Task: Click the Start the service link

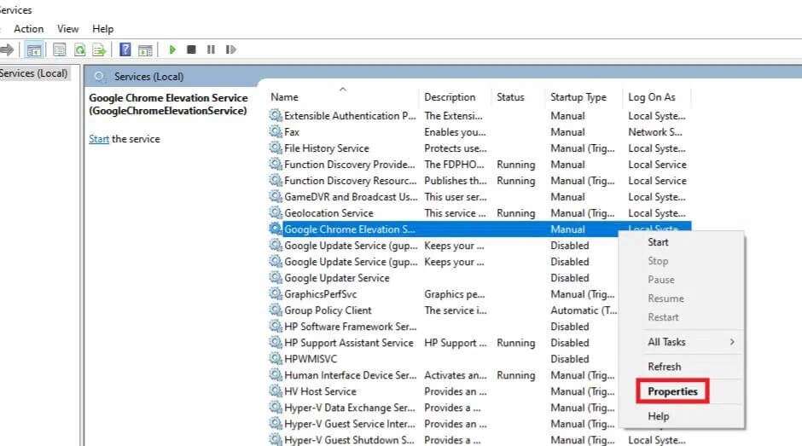Action: click(99, 139)
